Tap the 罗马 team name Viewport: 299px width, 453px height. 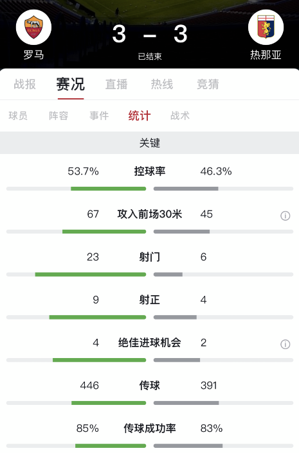[33, 55]
